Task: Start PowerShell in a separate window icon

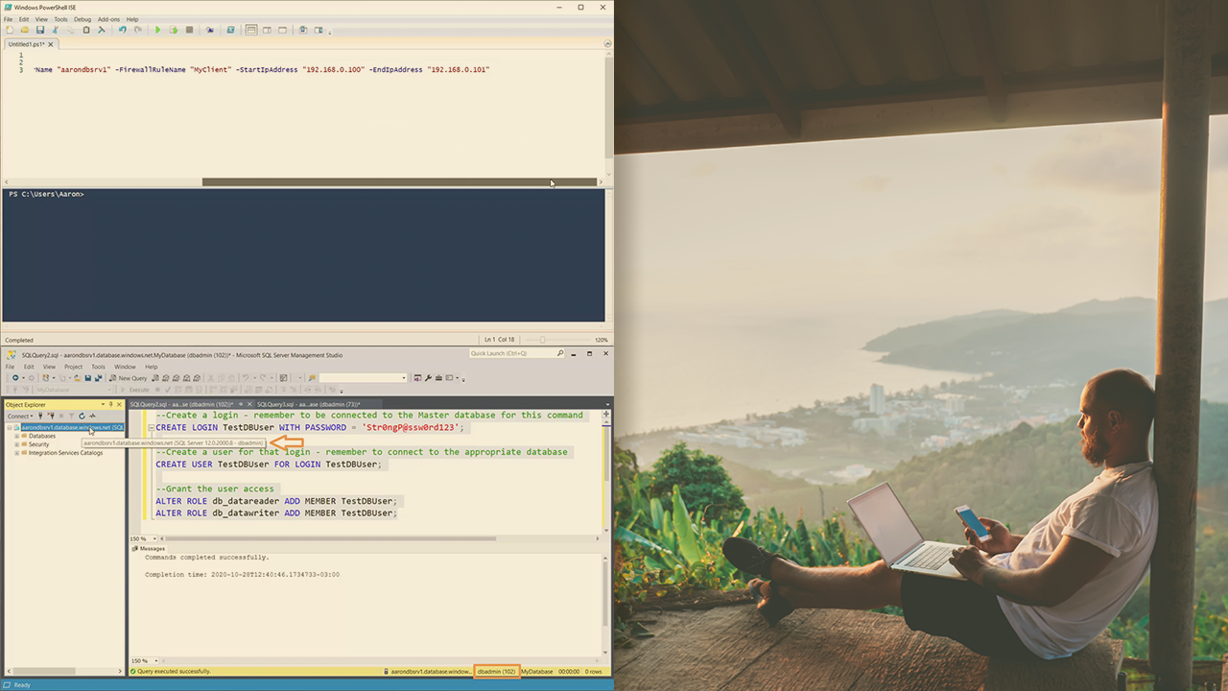Action: pyautogui.click(x=231, y=30)
